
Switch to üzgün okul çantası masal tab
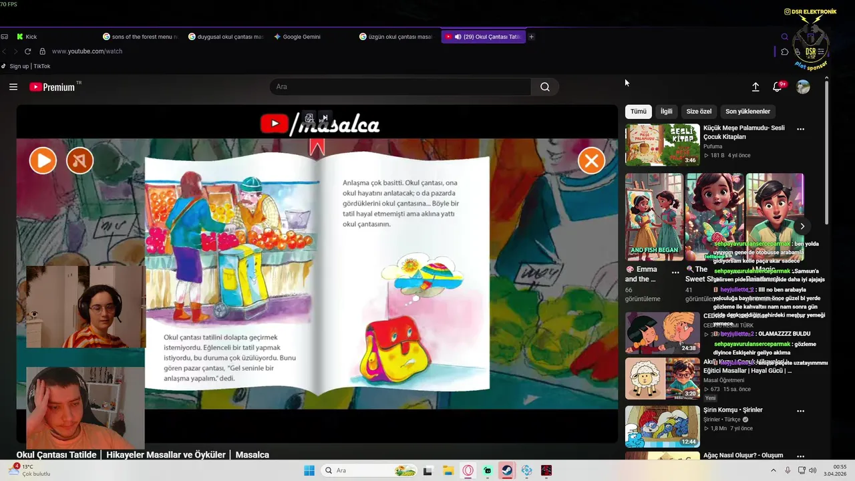pos(395,37)
